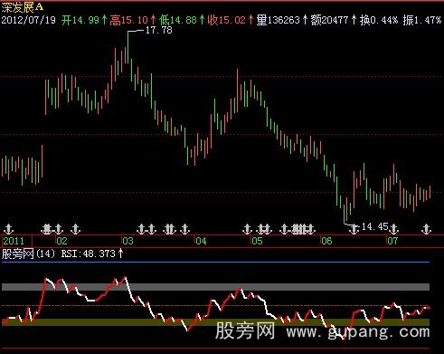Click the turnover amount 额20477
Viewport: 444px width, 354px height.
329,20
